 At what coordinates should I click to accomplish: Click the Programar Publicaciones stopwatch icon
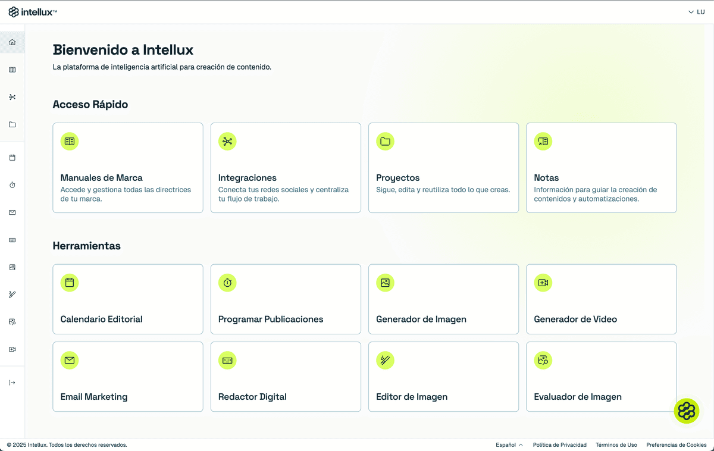[227, 283]
